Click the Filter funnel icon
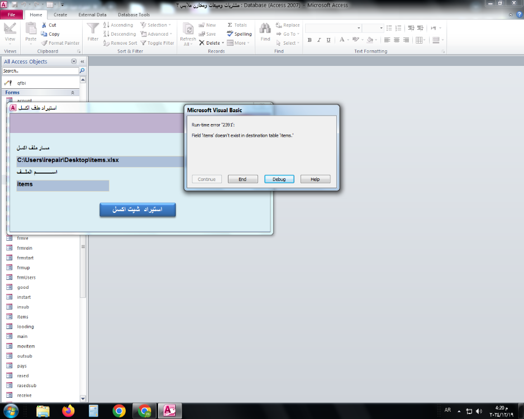Screen dimensions: 524x419 point(93,28)
